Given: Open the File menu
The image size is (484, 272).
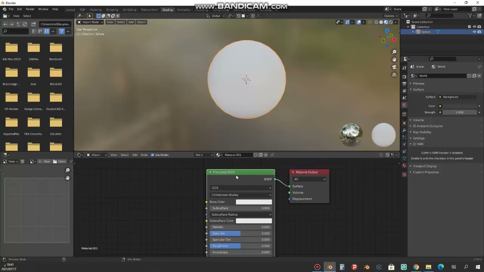Looking at the screenshot, I should (x=11, y=9).
